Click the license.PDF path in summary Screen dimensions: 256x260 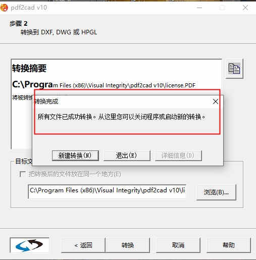tap(104, 85)
